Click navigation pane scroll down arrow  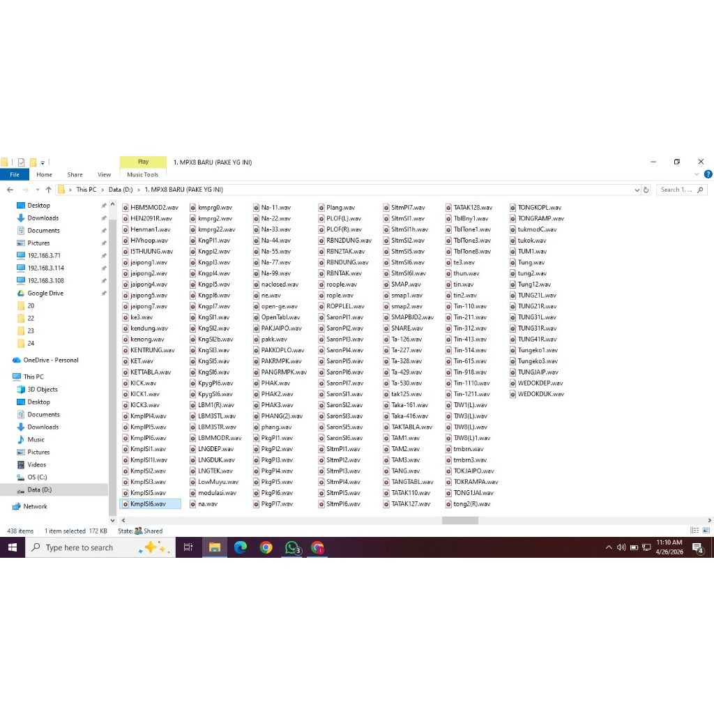point(112,520)
